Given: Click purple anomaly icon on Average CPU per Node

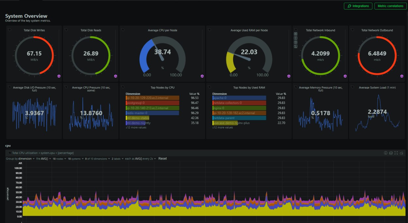Looking at the screenshot, I should point(202,76).
